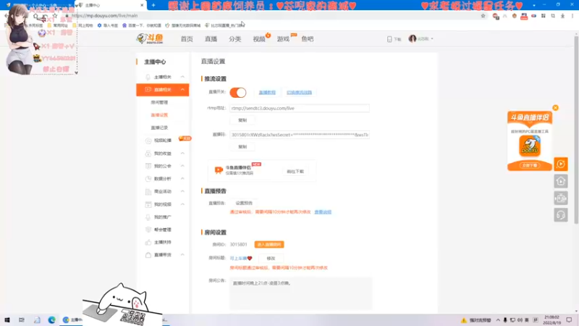The image size is (579, 326).
Task: Click the robot assistant icon on right floating bar
Action: (560, 198)
